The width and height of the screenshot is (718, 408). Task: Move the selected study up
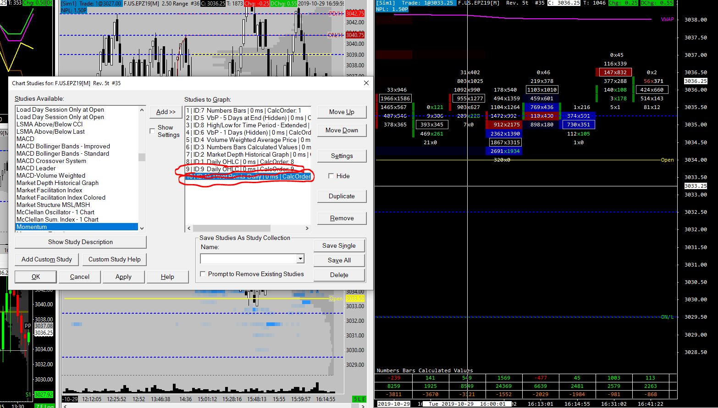coord(342,112)
